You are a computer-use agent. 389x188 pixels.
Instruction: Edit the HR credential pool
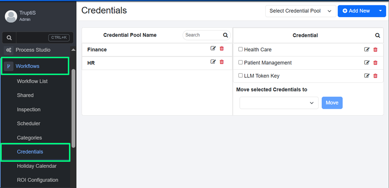coord(213,62)
